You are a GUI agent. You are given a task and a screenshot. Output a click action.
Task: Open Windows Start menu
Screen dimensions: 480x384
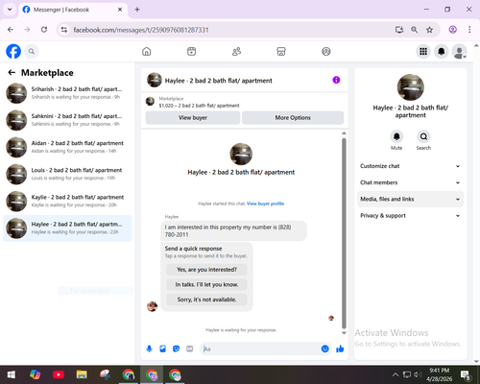coord(12,374)
